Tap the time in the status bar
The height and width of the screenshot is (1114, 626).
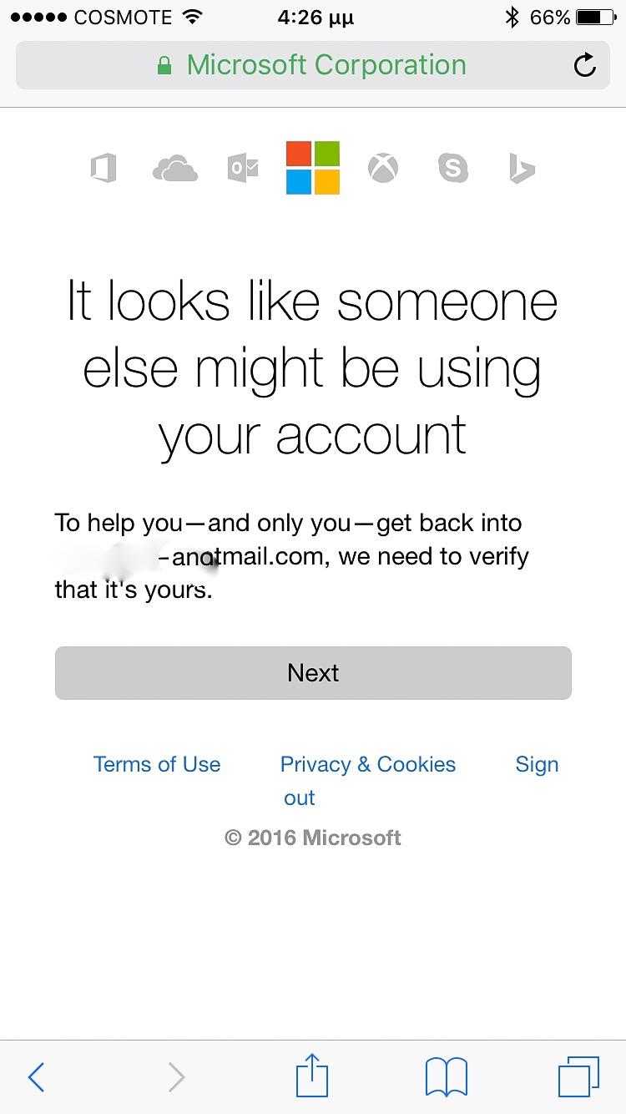(316, 18)
